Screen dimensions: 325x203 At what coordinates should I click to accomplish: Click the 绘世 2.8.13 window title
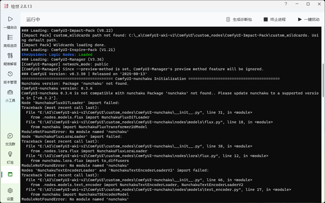click(22, 6)
